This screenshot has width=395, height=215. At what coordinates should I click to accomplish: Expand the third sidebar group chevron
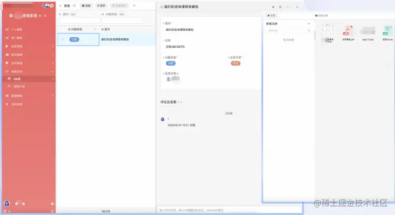(x=53, y=46)
